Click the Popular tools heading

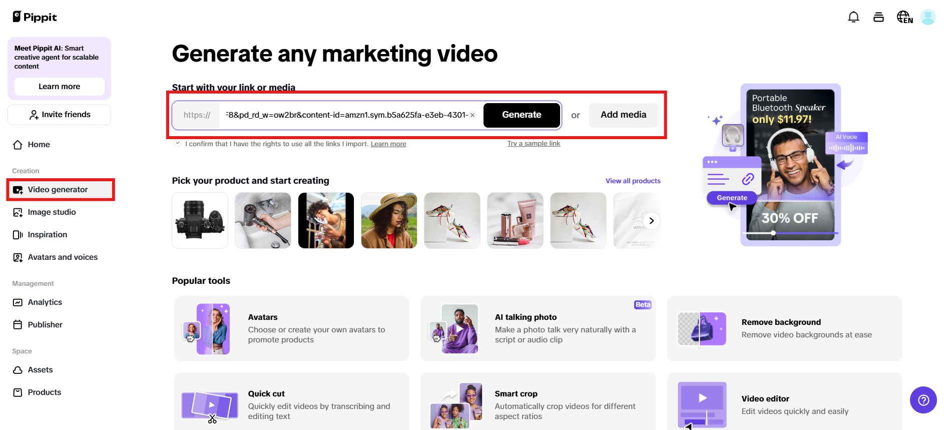tap(201, 281)
